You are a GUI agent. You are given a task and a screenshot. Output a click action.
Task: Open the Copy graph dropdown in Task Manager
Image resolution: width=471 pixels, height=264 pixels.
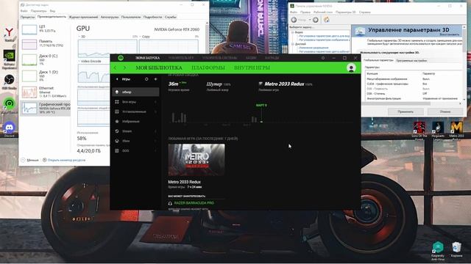145,37
